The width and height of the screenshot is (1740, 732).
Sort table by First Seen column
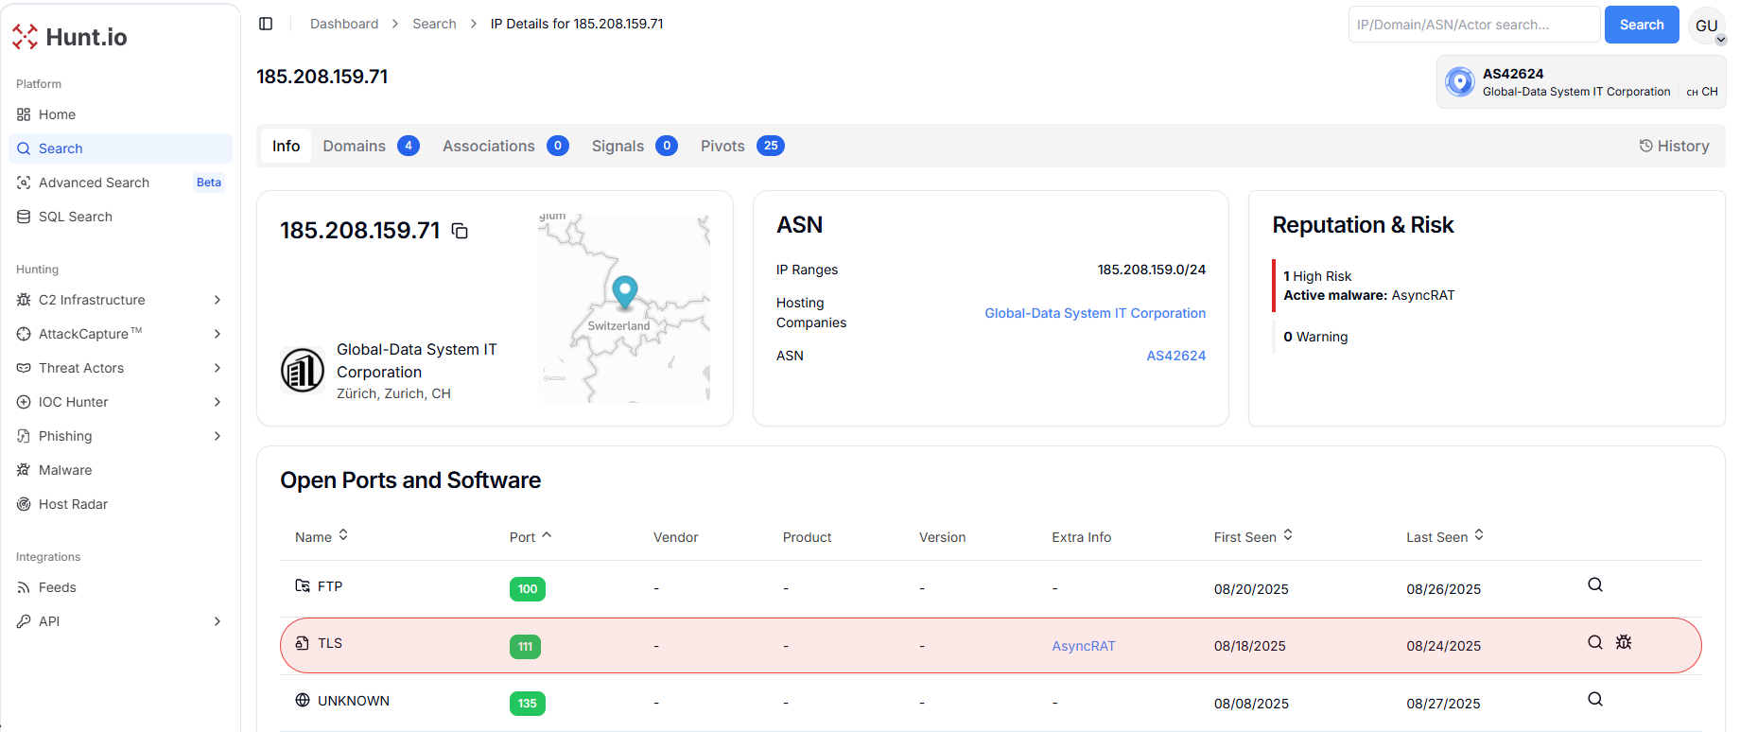click(1253, 536)
